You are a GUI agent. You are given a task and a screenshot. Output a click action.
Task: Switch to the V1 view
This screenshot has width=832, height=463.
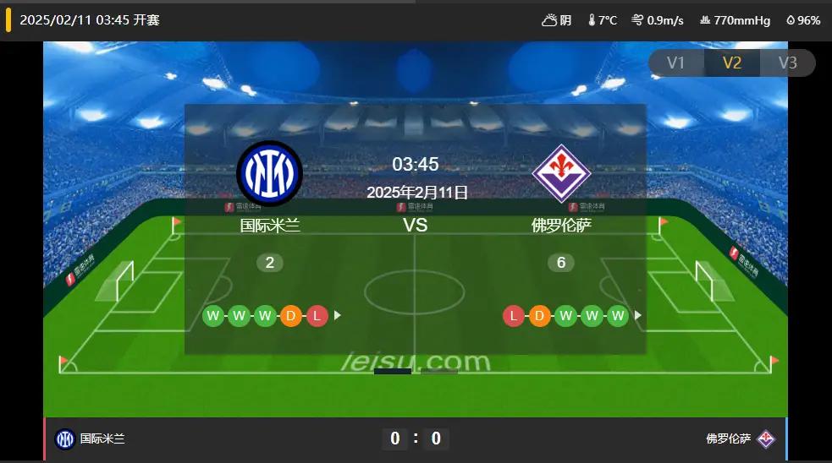click(x=676, y=63)
